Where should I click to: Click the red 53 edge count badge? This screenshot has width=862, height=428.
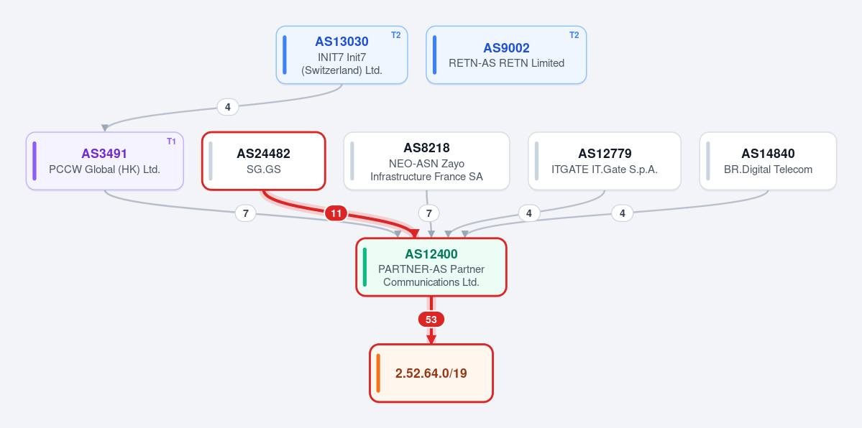431,320
